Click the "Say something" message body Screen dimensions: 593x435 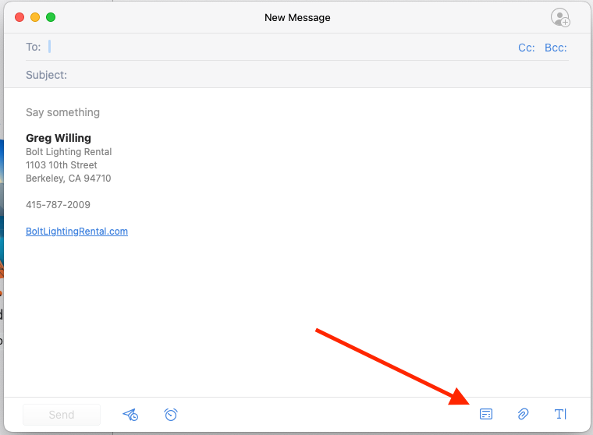click(63, 112)
